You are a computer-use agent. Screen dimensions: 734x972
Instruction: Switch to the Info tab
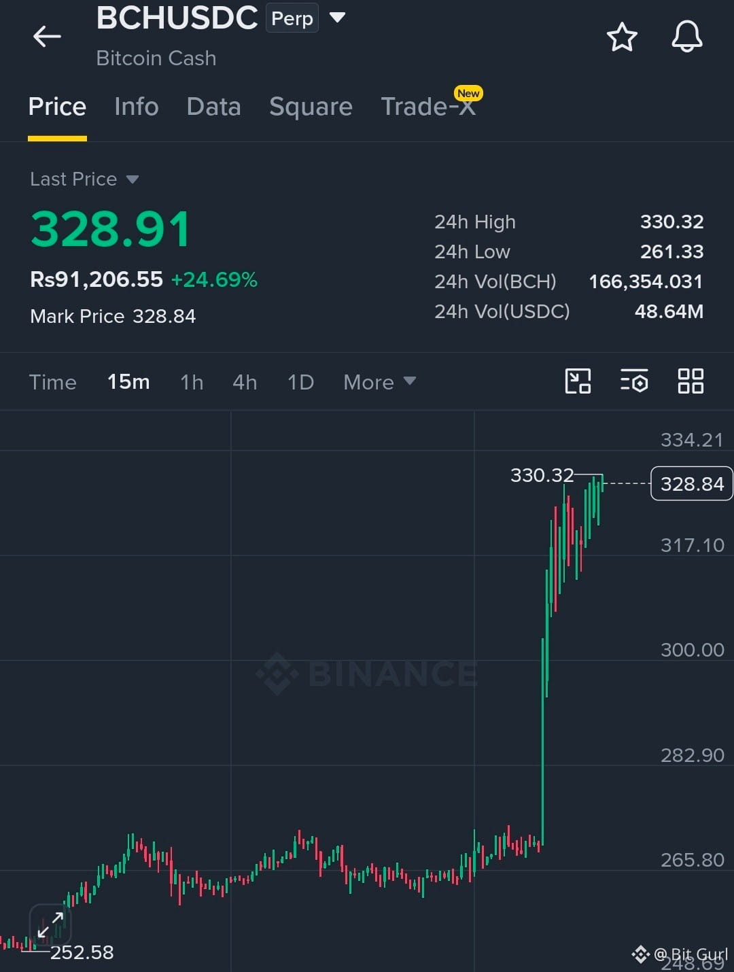(137, 107)
